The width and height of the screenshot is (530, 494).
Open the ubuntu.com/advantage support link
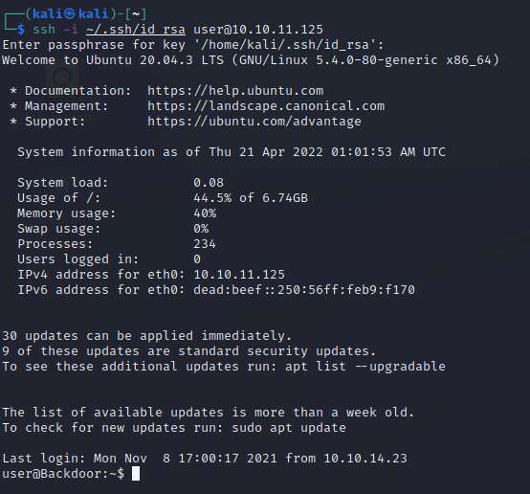[x=254, y=122]
